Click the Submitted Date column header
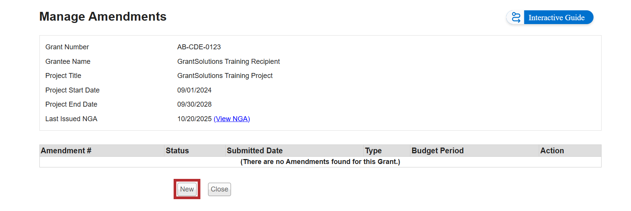This screenshot has height=211, width=631. 255,151
